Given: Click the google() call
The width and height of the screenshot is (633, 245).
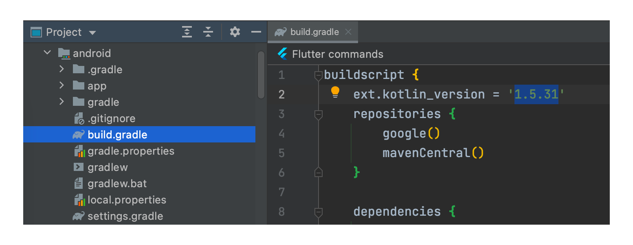Looking at the screenshot, I should click(411, 133).
